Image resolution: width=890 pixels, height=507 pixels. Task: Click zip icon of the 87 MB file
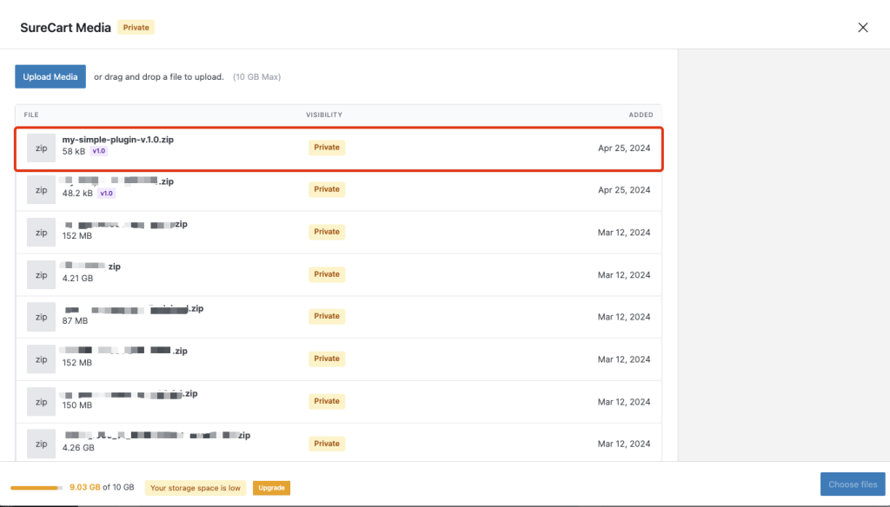coord(41,317)
